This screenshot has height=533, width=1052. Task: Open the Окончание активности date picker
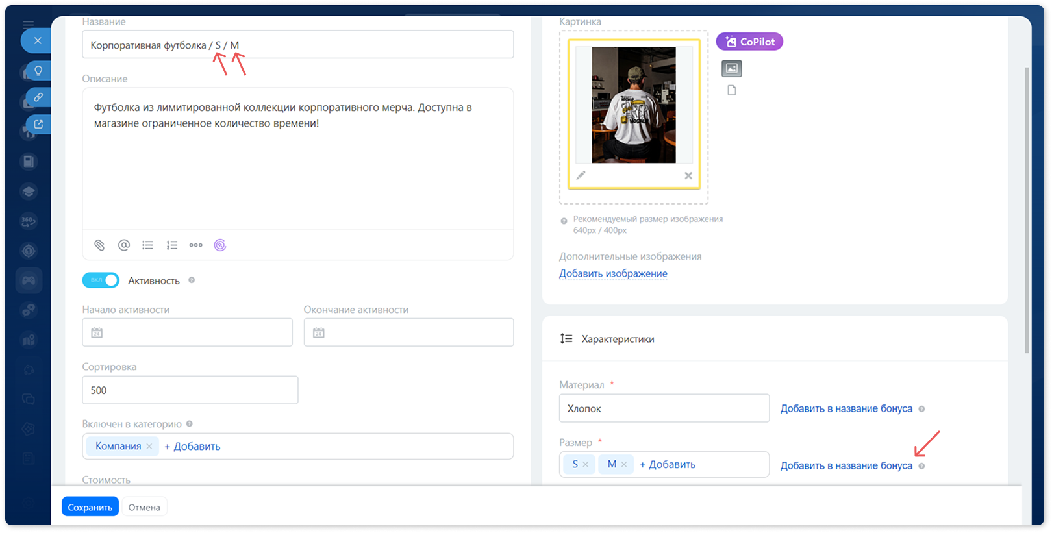point(408,332)
